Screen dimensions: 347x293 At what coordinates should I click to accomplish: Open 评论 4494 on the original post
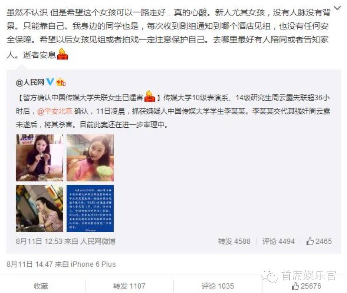point(278,241)
